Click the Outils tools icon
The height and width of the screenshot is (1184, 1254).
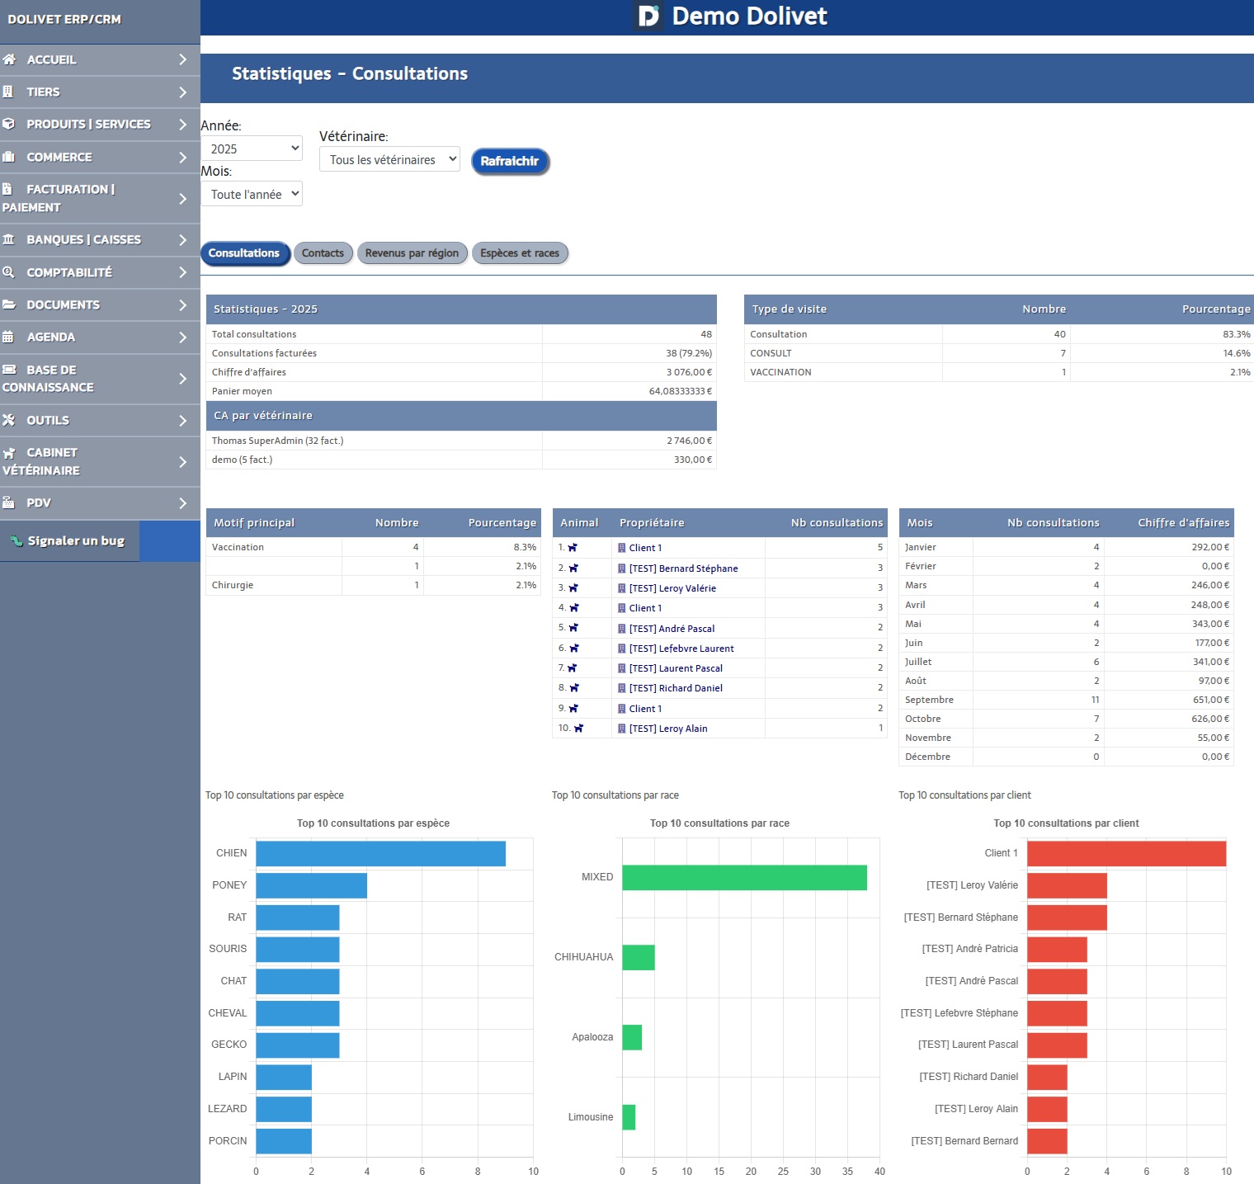pyautogui.click(x=8, y=420)
